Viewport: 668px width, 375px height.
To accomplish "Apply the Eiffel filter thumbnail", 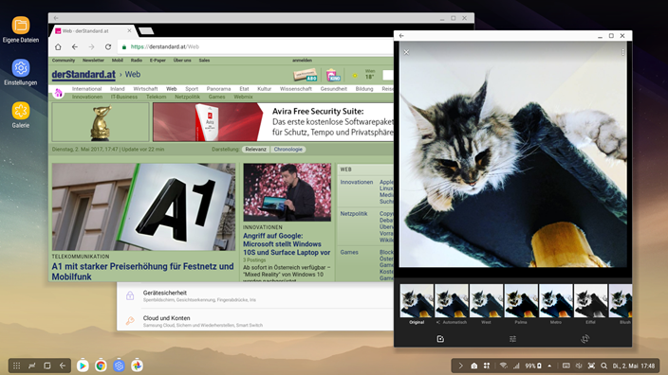I will tap(590, 301).
